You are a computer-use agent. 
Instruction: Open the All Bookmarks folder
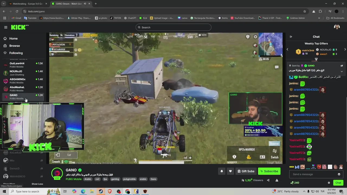point(335,18)
